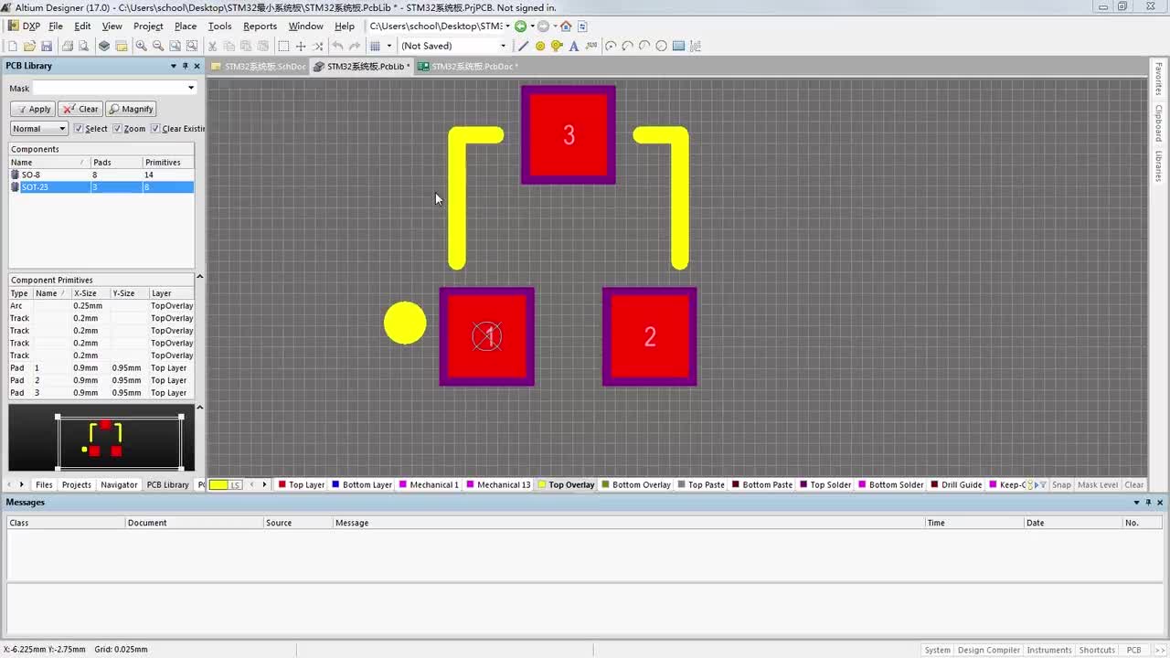Viewport: 1170px width, 658px height.
Task: Click the Undo arrow icon
Action: pyautogui.click(x=337, y=46)
